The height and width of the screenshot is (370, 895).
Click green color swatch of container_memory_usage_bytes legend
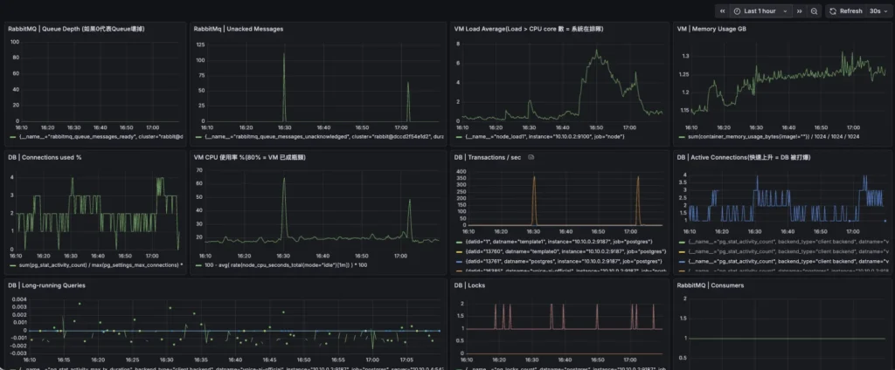point(682,136)
